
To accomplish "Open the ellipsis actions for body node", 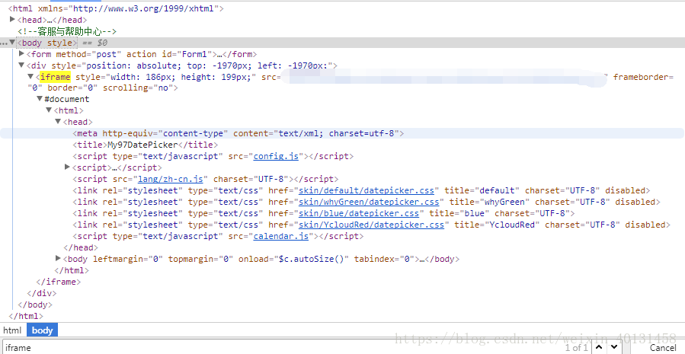I will tap(4, 43).
